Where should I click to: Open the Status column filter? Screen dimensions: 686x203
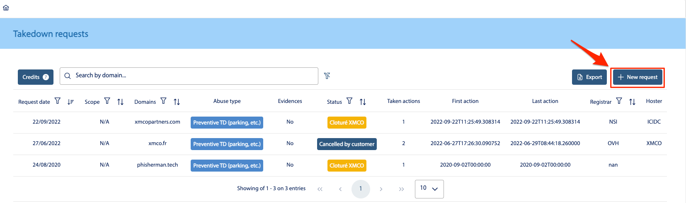click(349, 101)
